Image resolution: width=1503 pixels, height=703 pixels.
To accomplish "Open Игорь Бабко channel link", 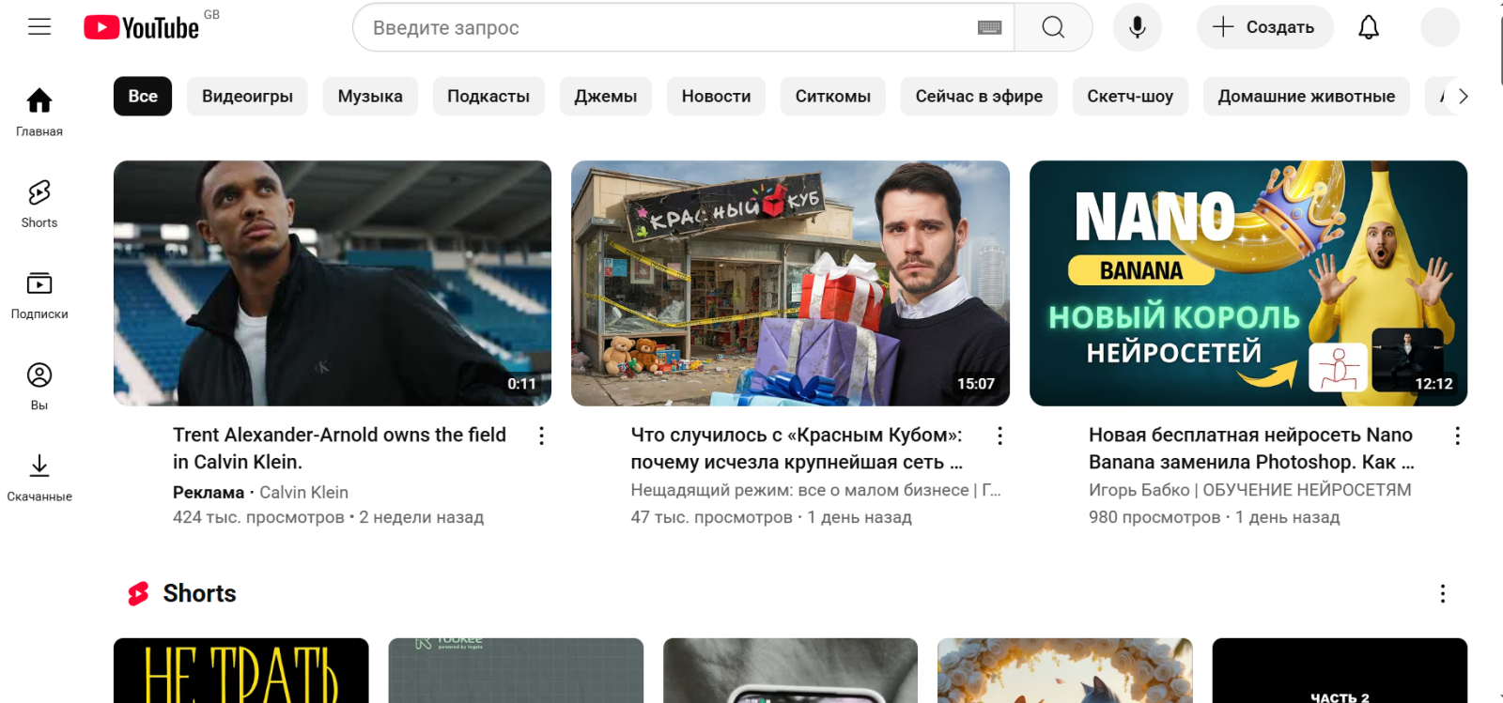I will (1249, 490).
